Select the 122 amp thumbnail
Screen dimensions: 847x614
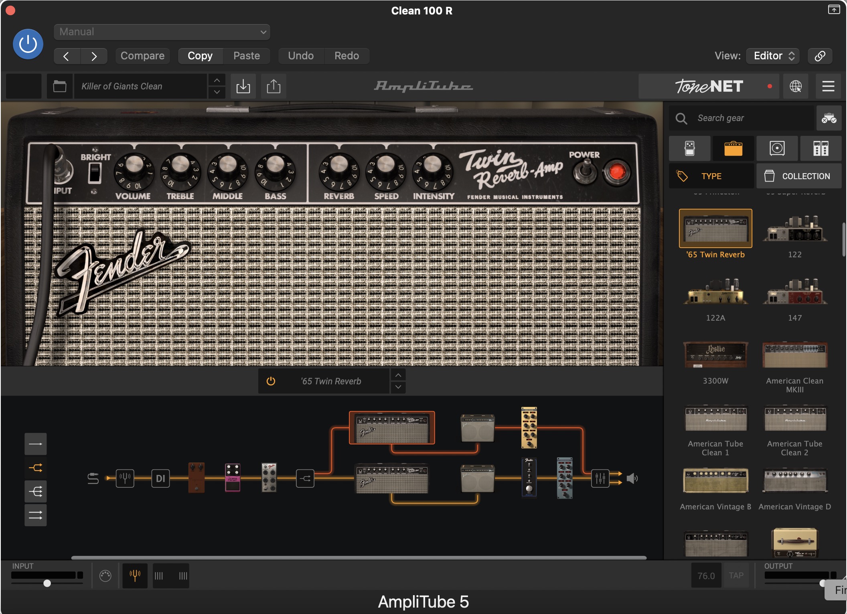coord(795,228)
